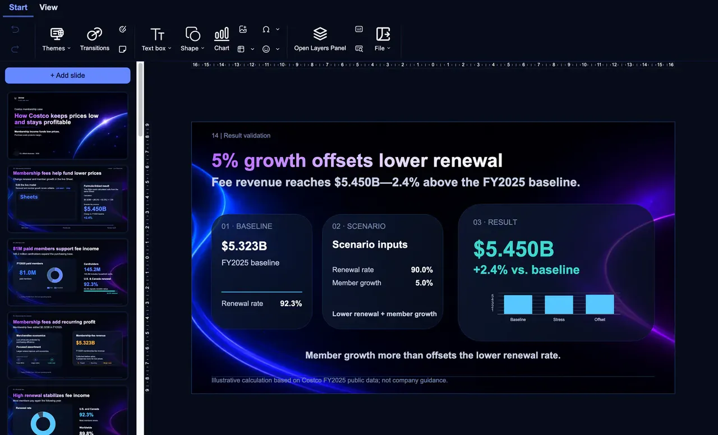
Task: Click the Open Layers Panel label
Action: coord(320,48)
